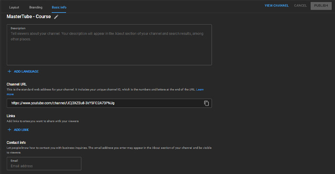Click the Channel URL heading

[17, 84]
